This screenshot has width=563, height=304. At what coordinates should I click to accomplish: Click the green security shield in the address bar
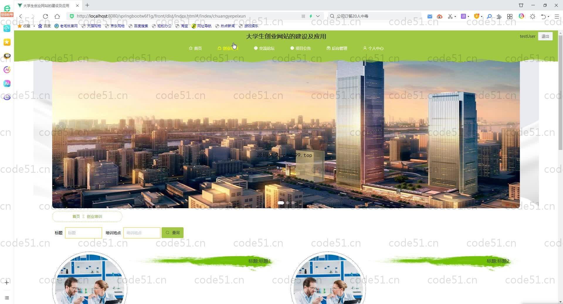(x=72, y=16)
